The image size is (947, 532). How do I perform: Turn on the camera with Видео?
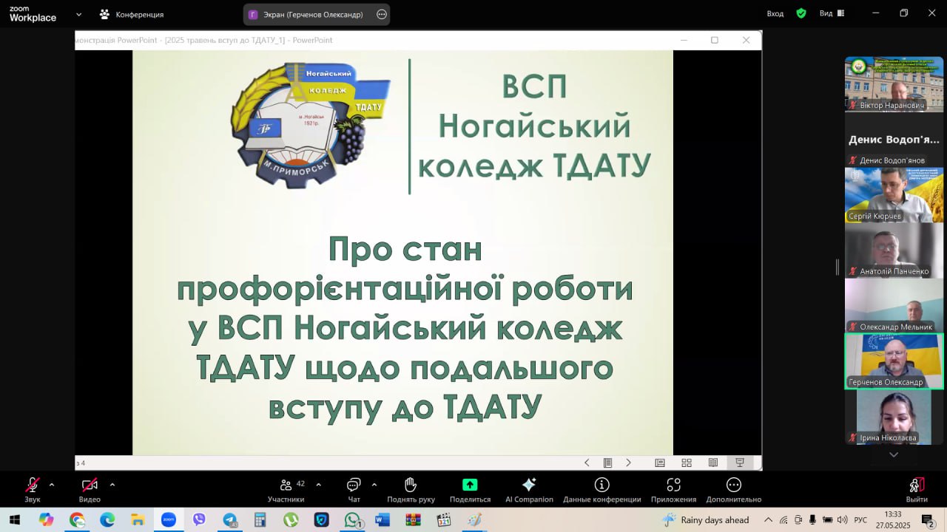tap(90, 490)
